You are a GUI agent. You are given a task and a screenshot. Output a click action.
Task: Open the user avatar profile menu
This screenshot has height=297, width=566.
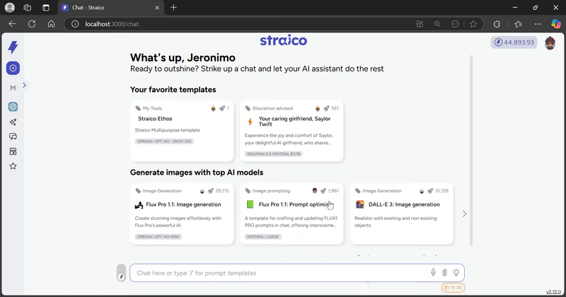tap(550, 42)
